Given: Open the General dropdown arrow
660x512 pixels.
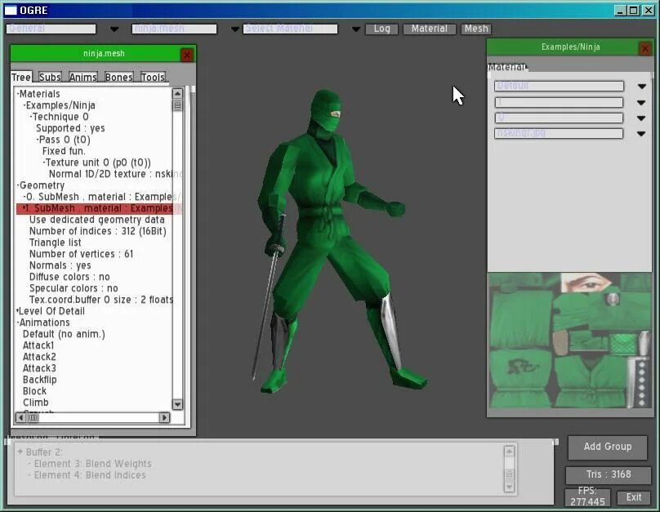Looking at the screenshot, I should [x=114, y=29].
